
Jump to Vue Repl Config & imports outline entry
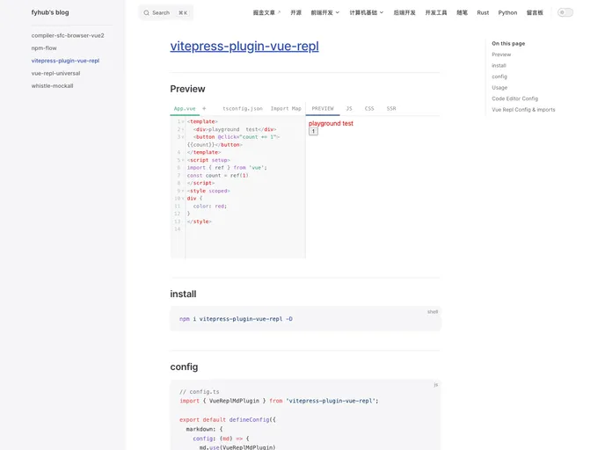pos(523,110)
